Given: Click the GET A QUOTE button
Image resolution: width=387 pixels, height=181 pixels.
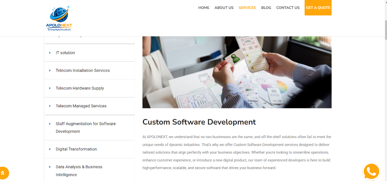Looking at the screenshot, I should [318, 8].
